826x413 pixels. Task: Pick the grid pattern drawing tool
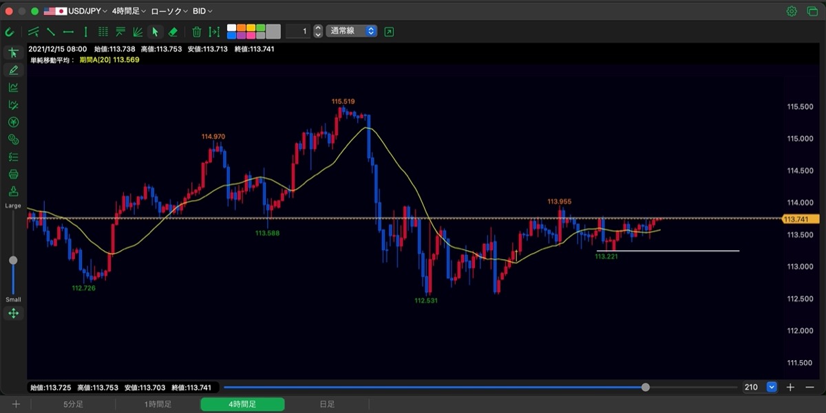pyautogui.click(x=103, y=32)
